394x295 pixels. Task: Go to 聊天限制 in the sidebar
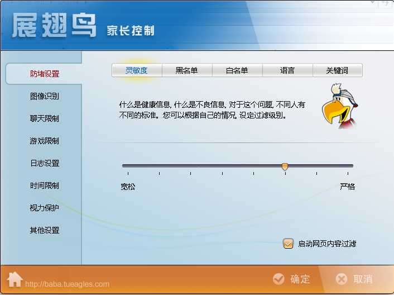tap(45, 118)
